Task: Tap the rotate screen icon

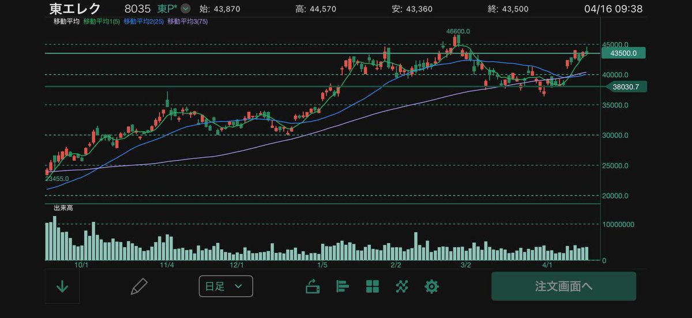Action: [x=313, y=286]
